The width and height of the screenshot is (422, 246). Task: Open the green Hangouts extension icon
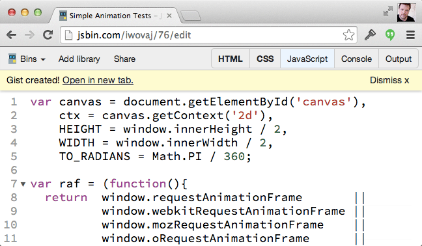(x=390, y=35)
